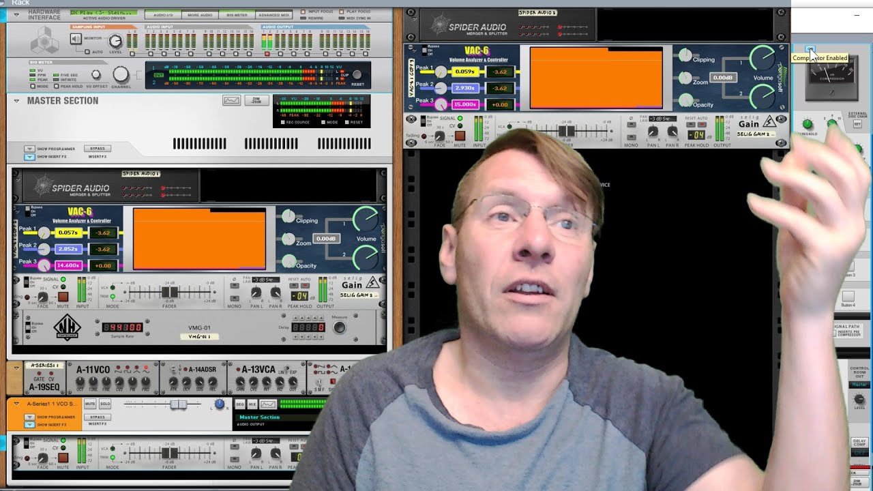Click right rack VAC-6 Opacity knob

[685, 100]
